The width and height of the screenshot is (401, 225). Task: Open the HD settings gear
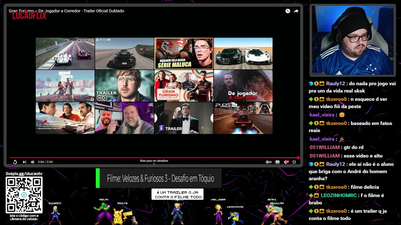pos(286,162)
